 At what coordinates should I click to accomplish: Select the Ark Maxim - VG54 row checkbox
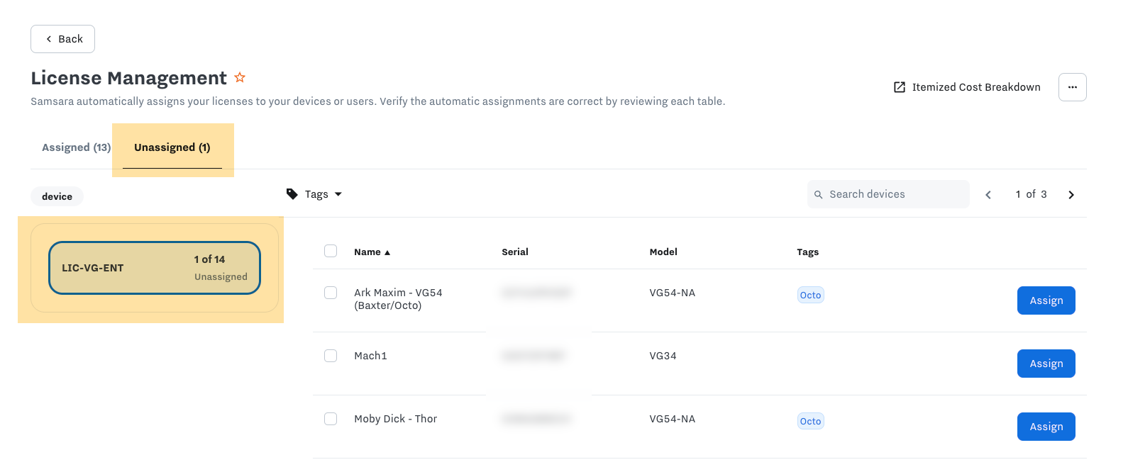click(331, 293)
